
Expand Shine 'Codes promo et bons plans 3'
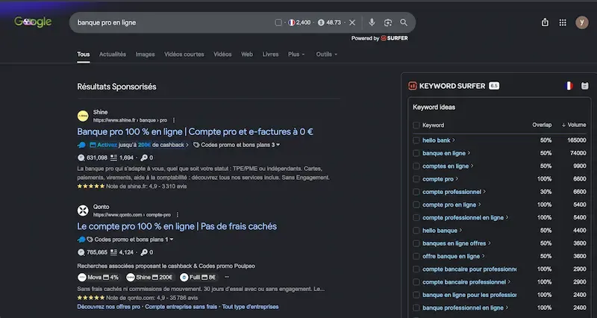[237, 145]
